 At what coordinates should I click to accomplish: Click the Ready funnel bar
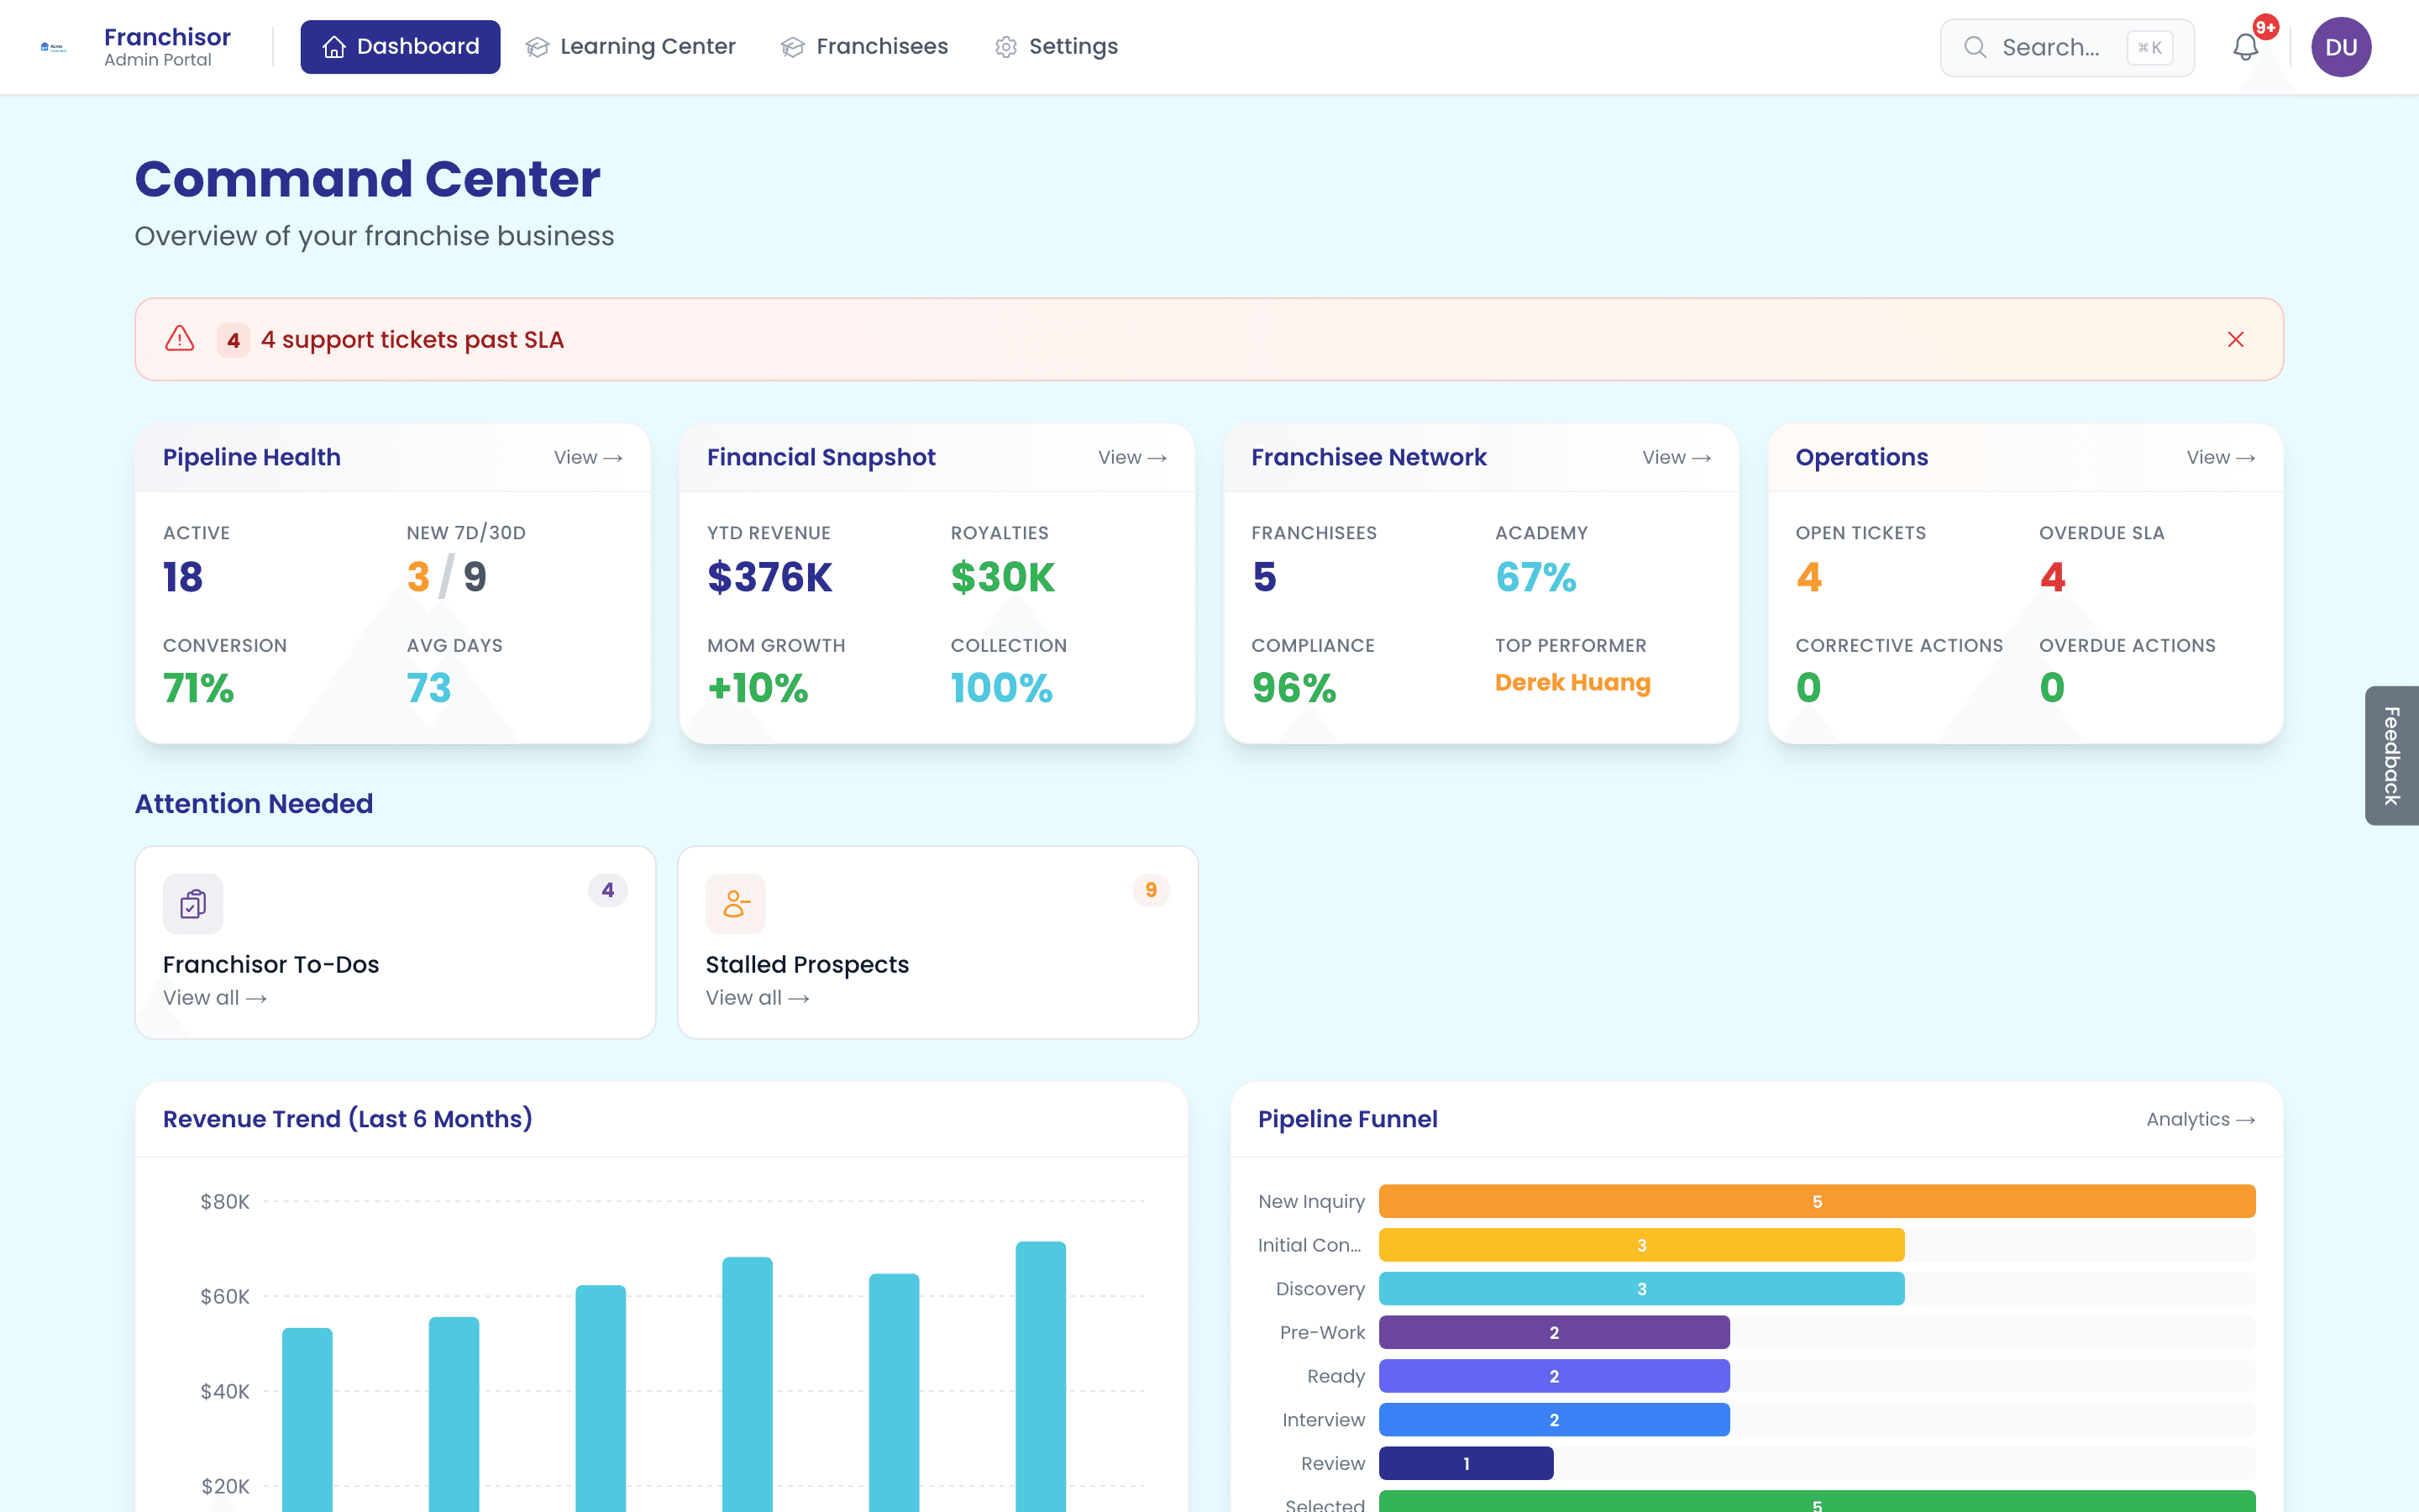[1553, 1376]
